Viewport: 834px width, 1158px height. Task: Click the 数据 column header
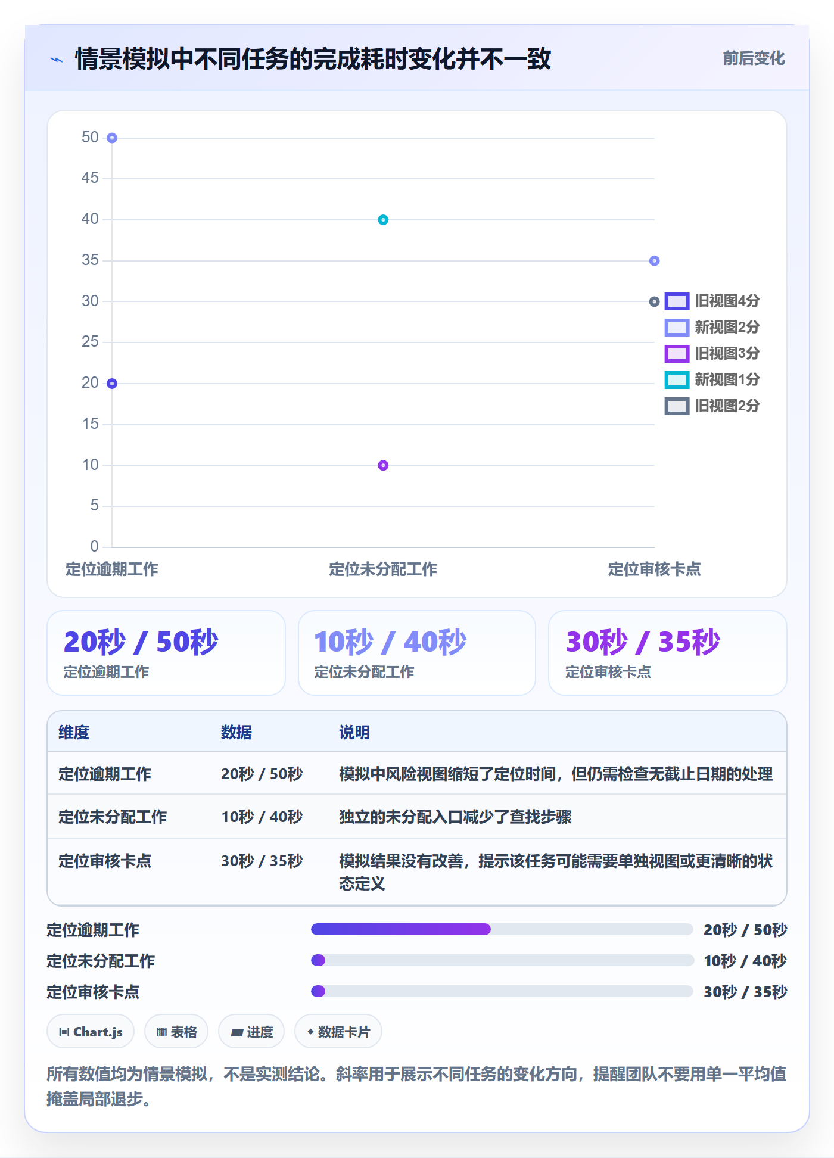click(236, 732)
